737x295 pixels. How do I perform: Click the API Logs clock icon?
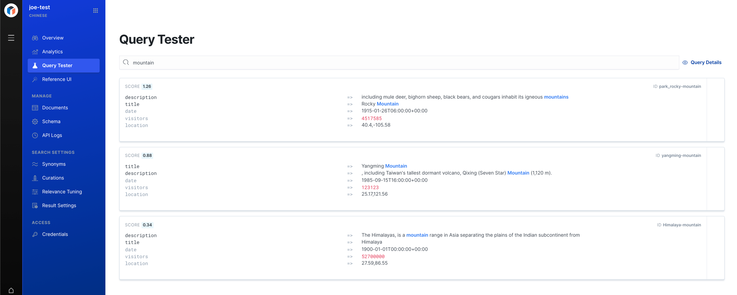pyautogui.click(x=35, y=135)
